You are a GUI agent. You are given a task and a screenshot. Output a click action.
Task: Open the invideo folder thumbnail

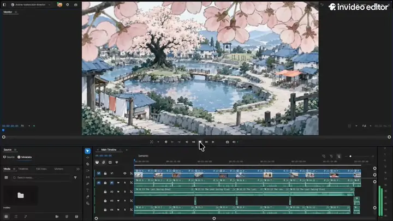click(x=21, y=195)
